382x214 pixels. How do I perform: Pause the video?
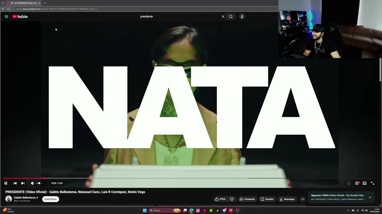coord(6,183)
